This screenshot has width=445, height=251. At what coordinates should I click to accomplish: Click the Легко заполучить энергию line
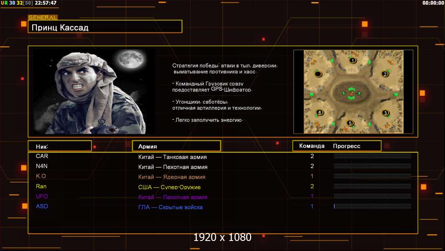[x=207, y=120]
